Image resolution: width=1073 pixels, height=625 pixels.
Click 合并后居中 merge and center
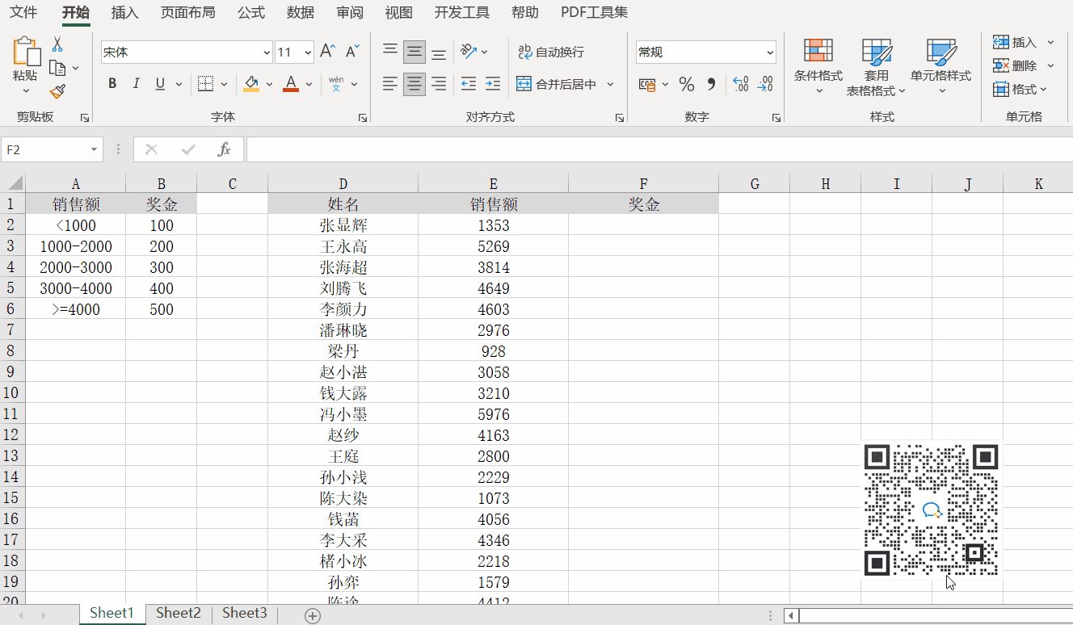tap(557, 84)
